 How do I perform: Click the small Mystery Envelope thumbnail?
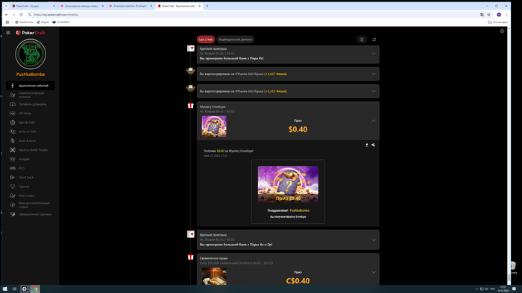tap(214, 126)
